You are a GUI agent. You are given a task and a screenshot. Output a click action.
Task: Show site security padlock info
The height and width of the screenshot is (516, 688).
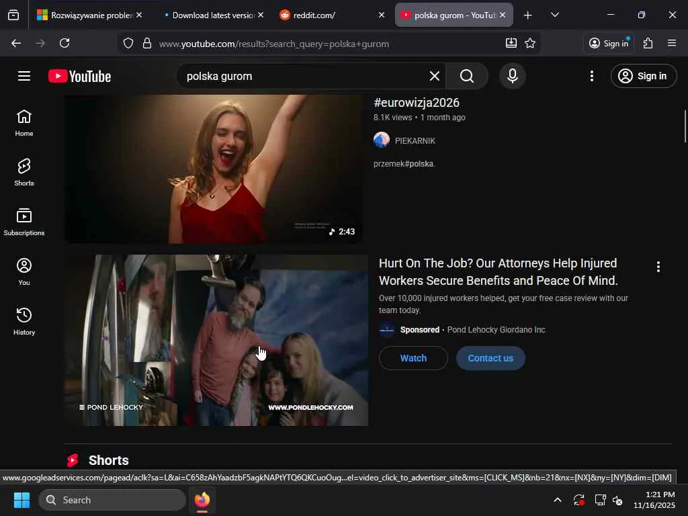click(147, 44)
